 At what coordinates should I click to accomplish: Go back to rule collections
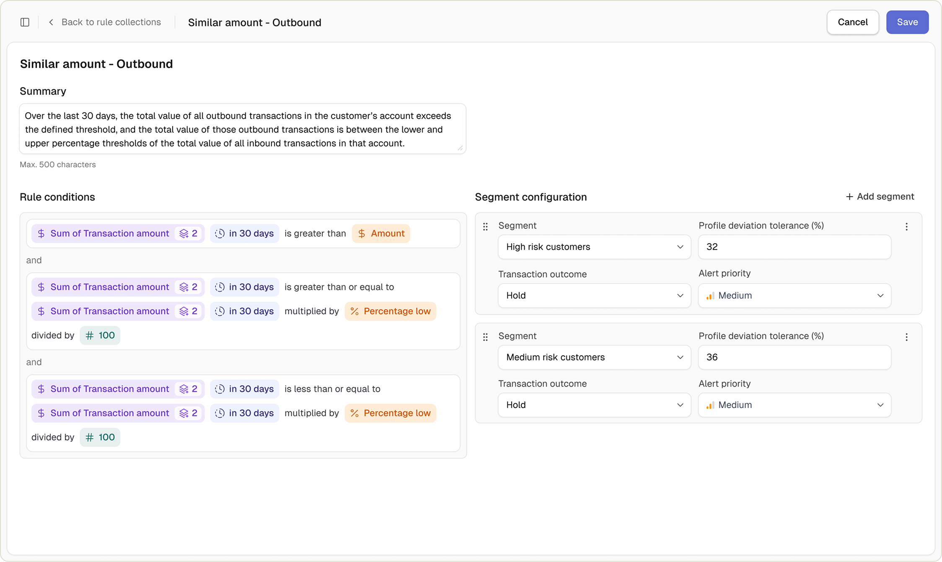(x=104, y=22)
